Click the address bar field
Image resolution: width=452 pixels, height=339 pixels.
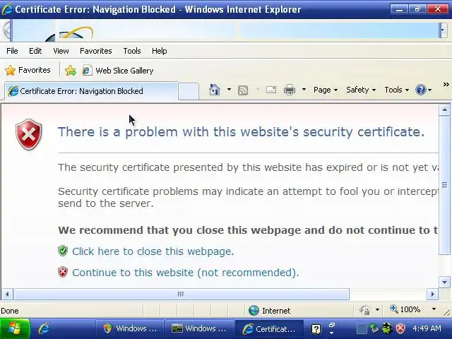[225, 30]
